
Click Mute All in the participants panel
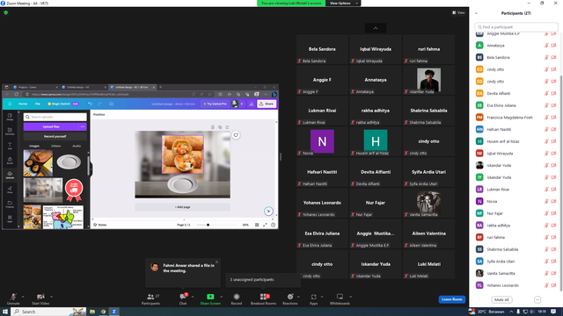[x=501, y=299]
